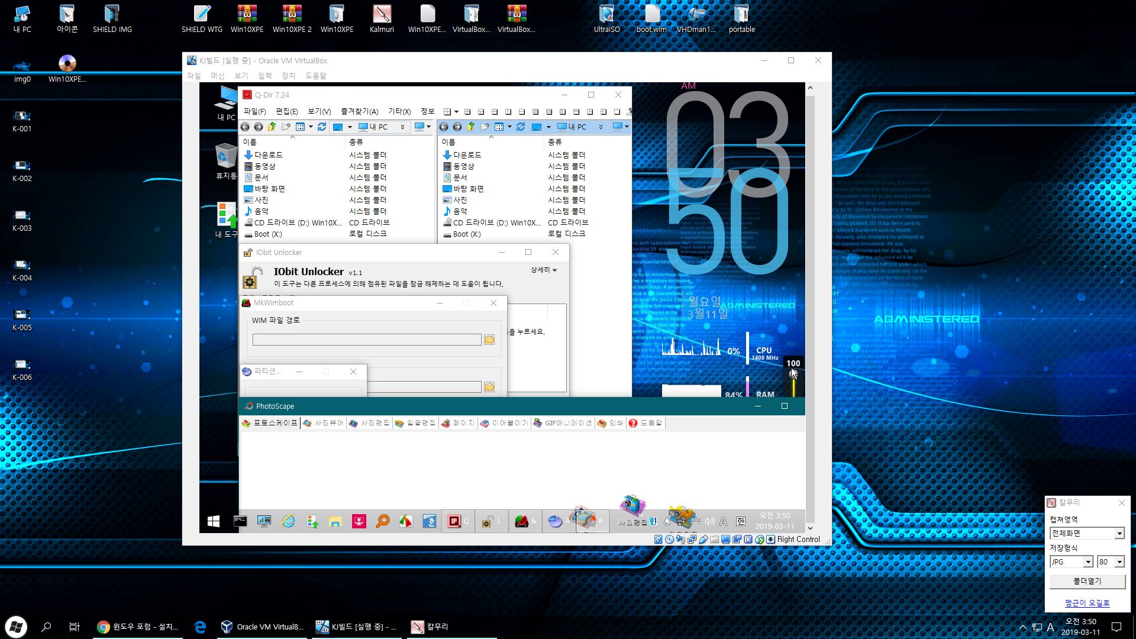Refresh the right Q-Dir pane
Screen dimensions: 1136x639
(521, 127)
